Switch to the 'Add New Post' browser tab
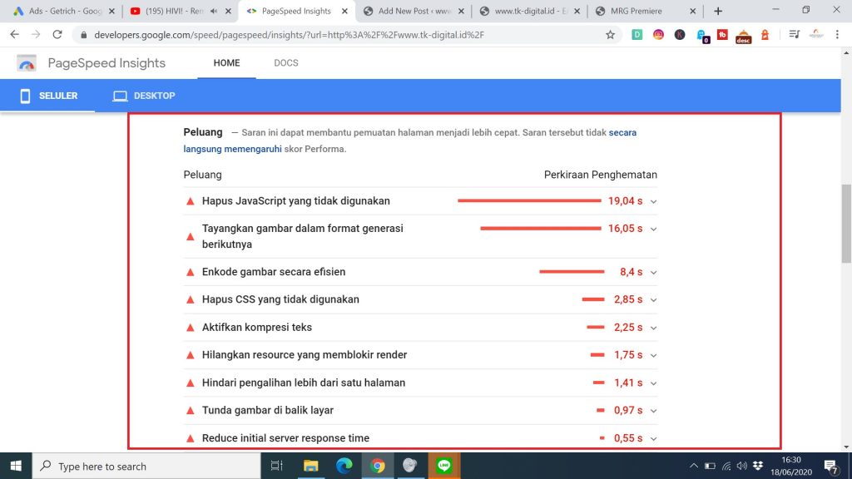Screen dimensions: 852x479 pos(412,11)
